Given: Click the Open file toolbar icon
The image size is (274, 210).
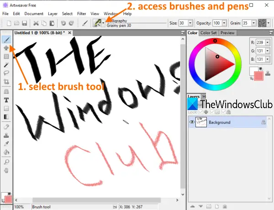Looking at the screenshot, I should tap(16, 23).
